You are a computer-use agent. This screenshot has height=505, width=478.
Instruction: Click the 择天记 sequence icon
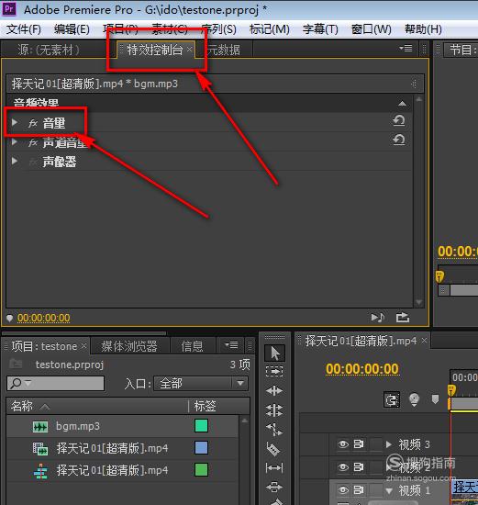click(40, 471)
